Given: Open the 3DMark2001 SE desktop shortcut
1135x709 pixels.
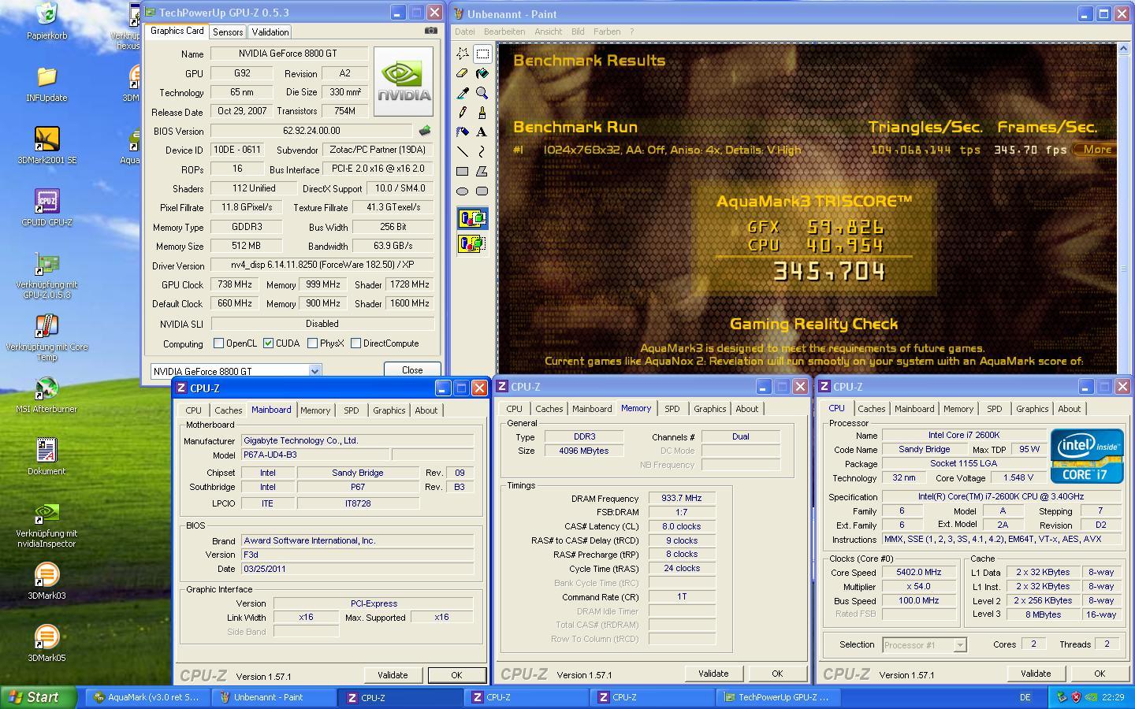Looking at the screenshot, I should (x=47, y=145).
